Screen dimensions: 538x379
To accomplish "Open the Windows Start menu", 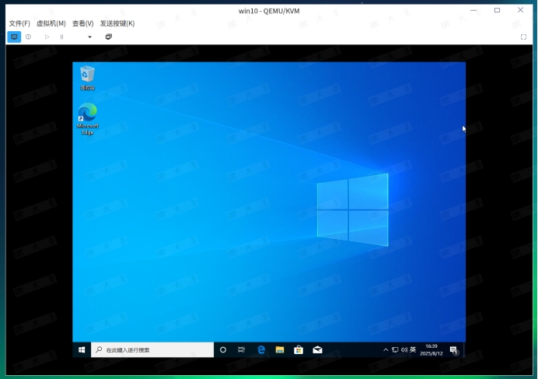I will pos(82,350).
